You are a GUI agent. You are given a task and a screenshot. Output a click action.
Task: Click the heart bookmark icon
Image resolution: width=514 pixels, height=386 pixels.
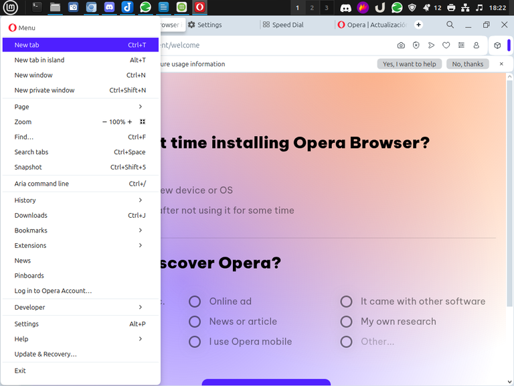pos(446,46)
